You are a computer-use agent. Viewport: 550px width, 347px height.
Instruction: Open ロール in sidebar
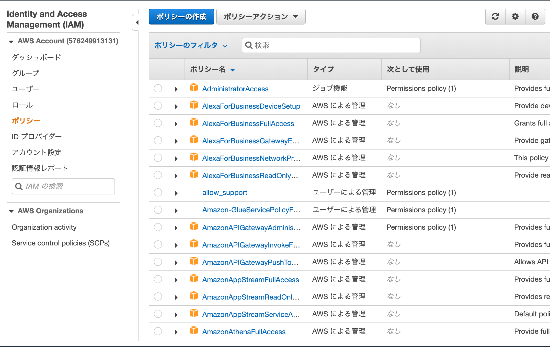[x=22, y=105]
